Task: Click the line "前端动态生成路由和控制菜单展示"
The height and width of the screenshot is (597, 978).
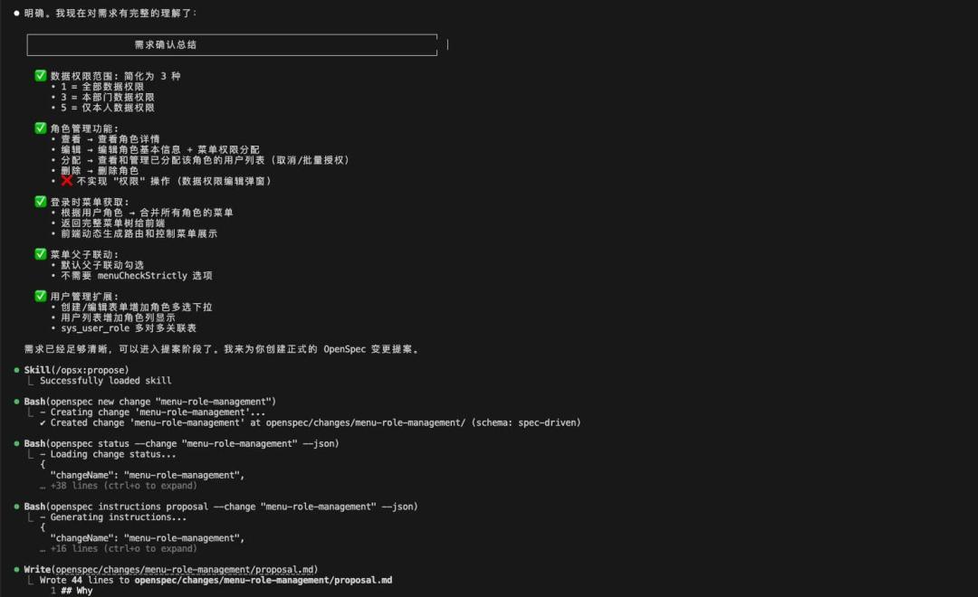Action: [139, 233]
